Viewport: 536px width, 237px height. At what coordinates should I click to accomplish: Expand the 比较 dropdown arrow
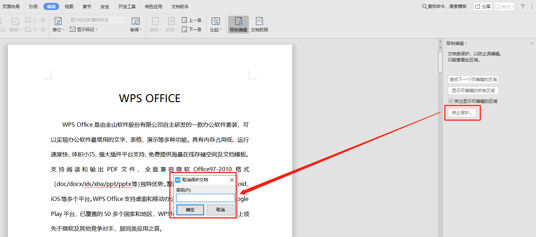221,30
